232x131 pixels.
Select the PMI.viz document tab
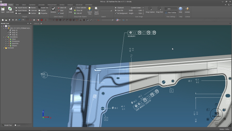(x=37, y=24)
